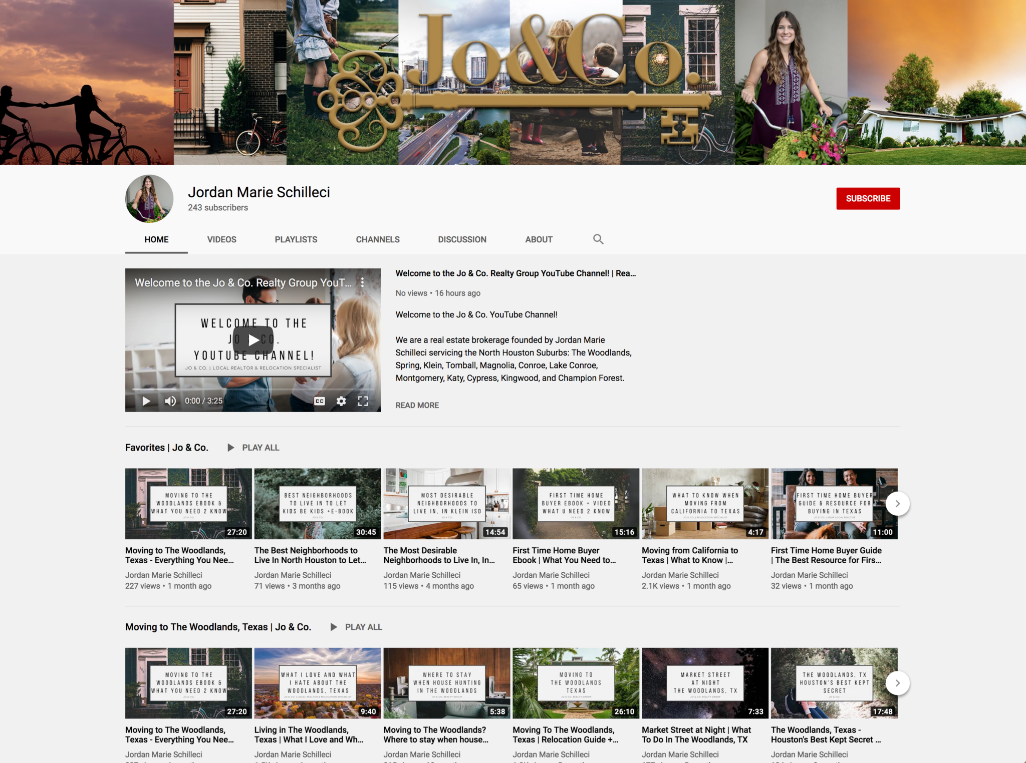
Task: Click title 'The Best Neighborhoods to Live In North Houston'
Action: click(x=310, y=555)
